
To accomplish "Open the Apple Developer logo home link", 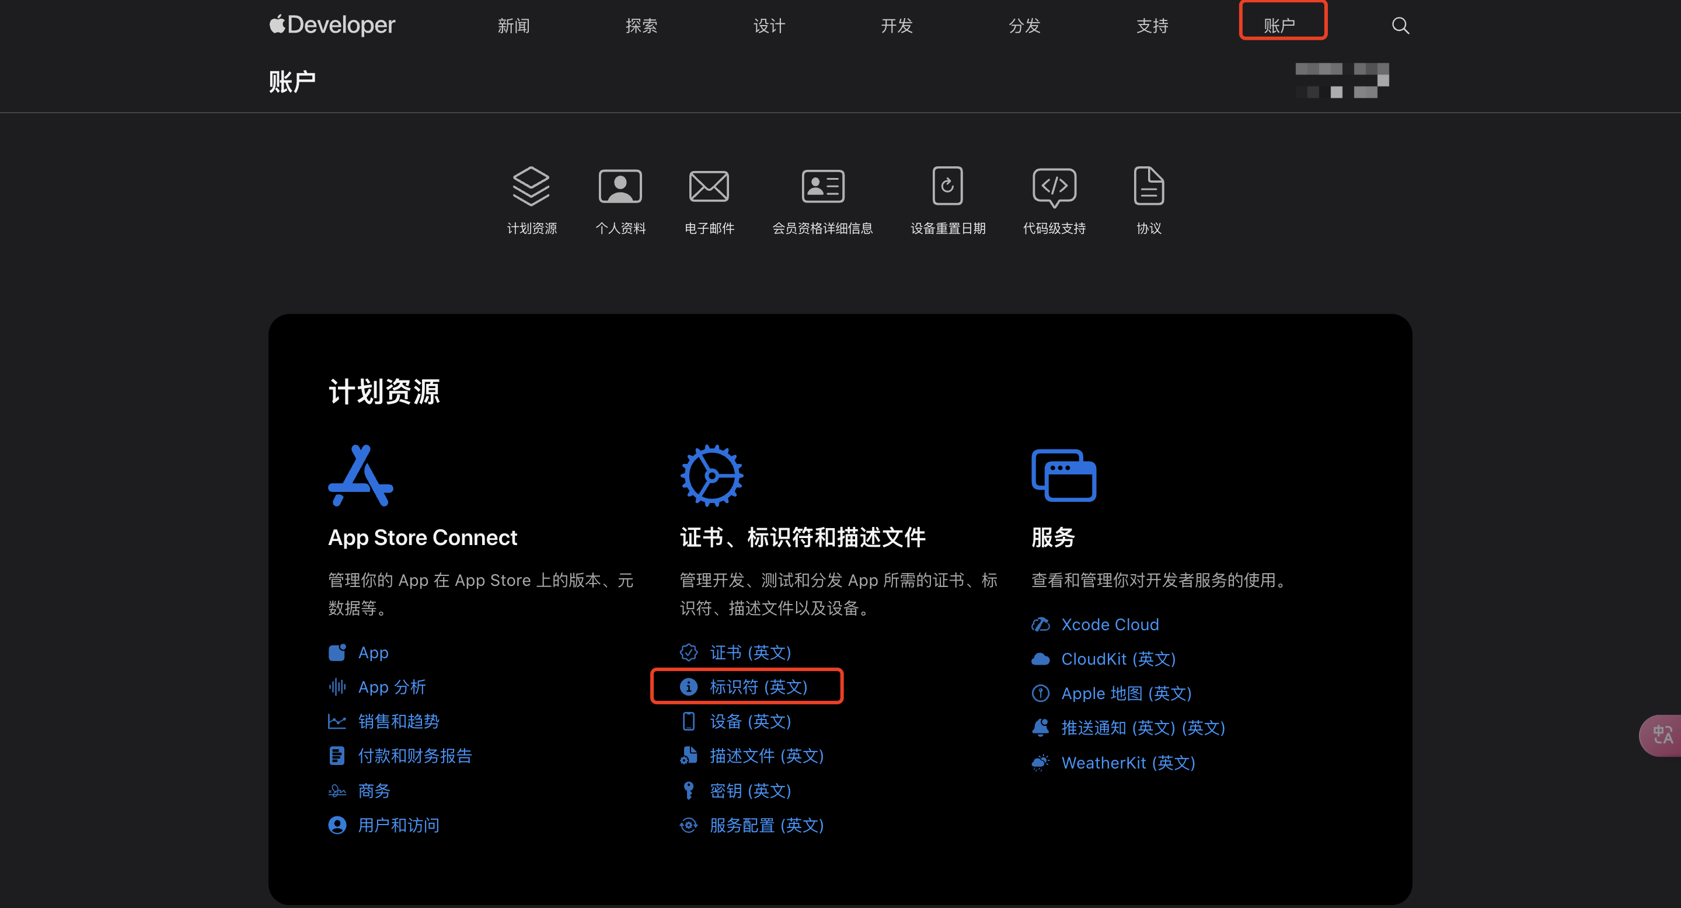I will (332, 25).
